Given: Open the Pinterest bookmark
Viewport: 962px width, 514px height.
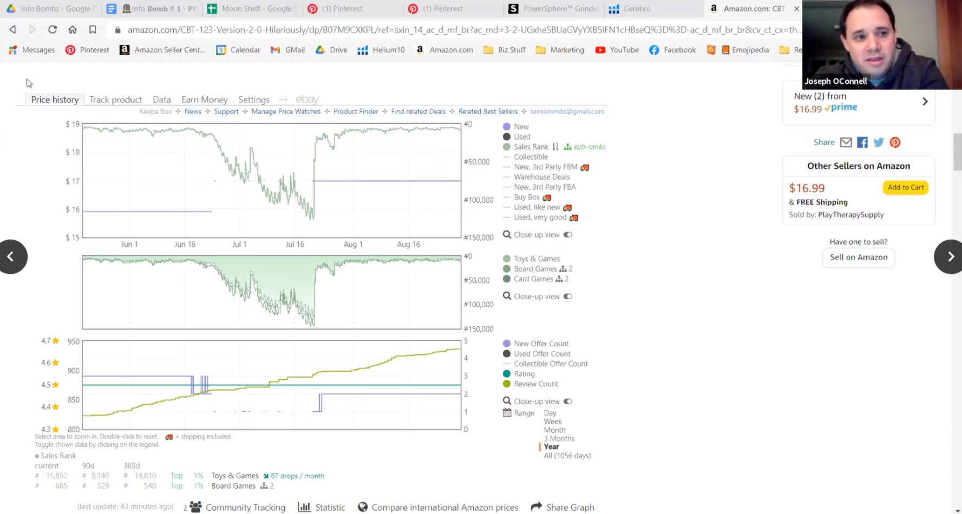Looking at the screenshot, I should coord(87,50).
